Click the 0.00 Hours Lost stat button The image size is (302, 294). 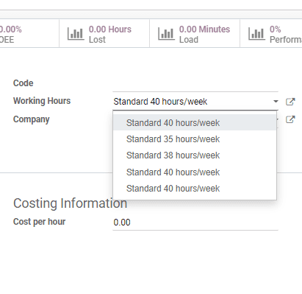point(104,34)
